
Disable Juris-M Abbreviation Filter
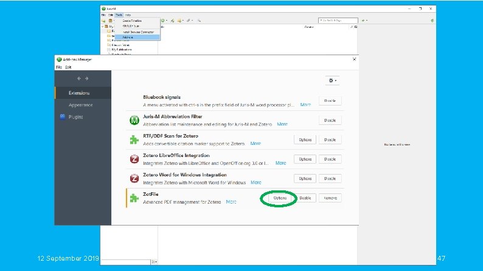coord(330,120)
